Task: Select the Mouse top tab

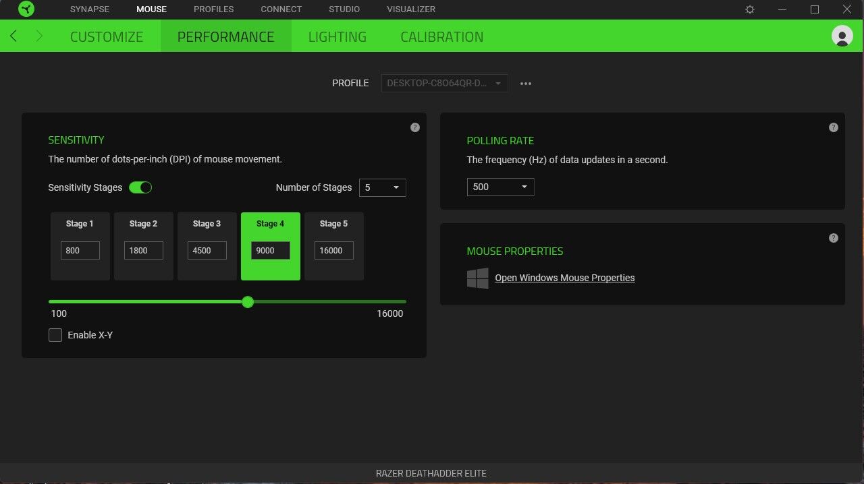Action: click(151, 9)
